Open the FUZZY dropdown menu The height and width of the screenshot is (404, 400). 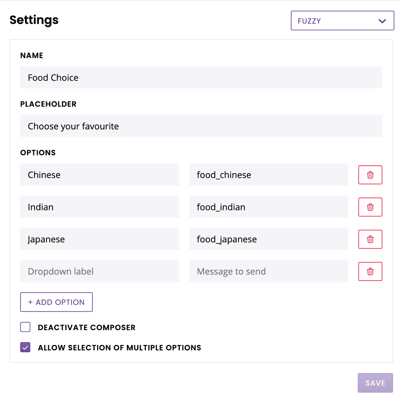(342, 21)
